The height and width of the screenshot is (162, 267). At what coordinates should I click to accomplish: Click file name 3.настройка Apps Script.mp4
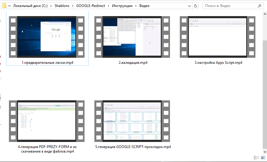218,63
